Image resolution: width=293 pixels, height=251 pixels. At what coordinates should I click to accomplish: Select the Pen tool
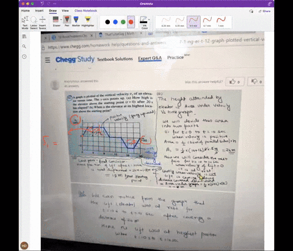tap(67, 21)
